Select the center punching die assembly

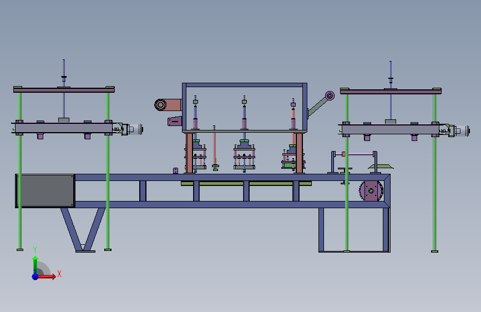(244, 155)
